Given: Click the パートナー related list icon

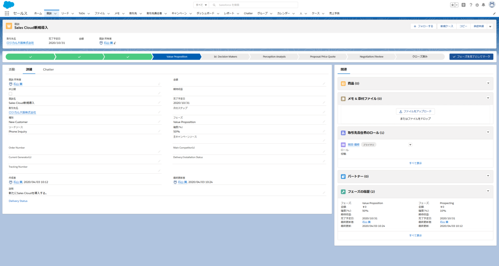Looking at the screenshot, I should (x=343, y=176).
